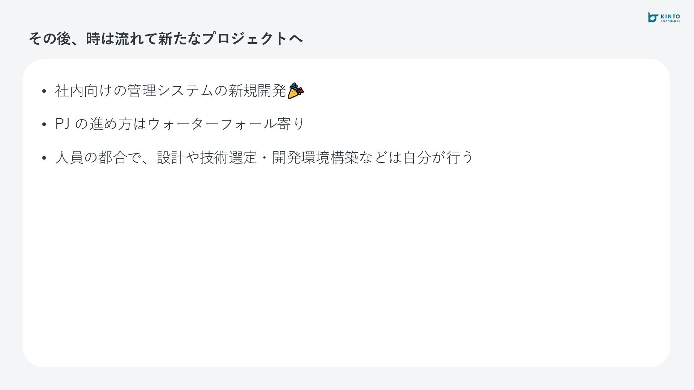Click the Technologies sublabel under KINTO
Screen dimensions: 694x390
point(670,21)
